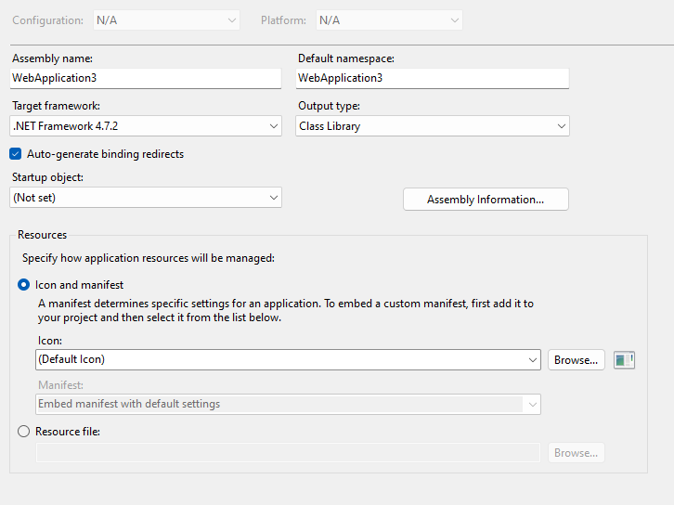Select the Resource file radio option
The height and width of the screenshot is (505, 674).
coord(24,431)
